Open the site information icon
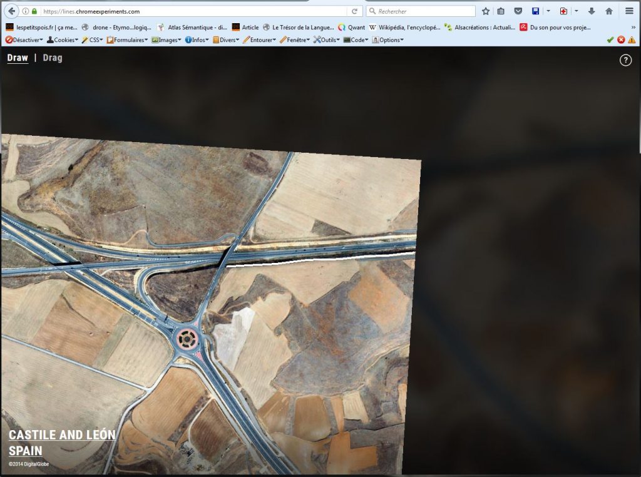The height and width of the screenshot is (477, 641). coord(25,11)
